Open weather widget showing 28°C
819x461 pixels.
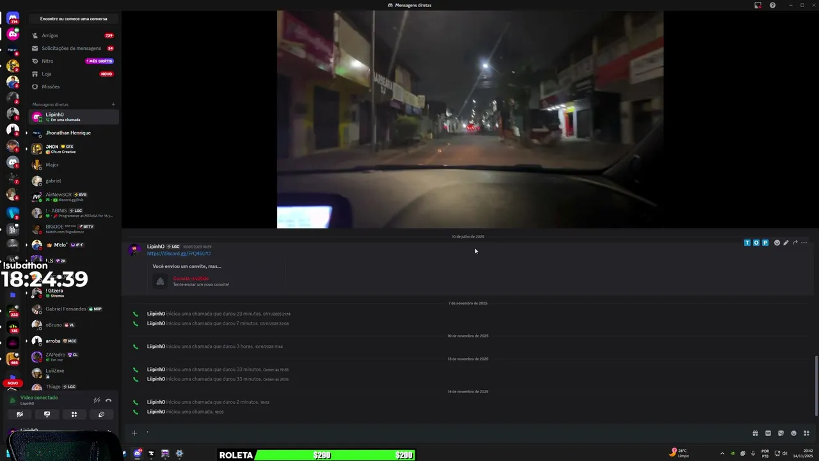tap(679, 453)
